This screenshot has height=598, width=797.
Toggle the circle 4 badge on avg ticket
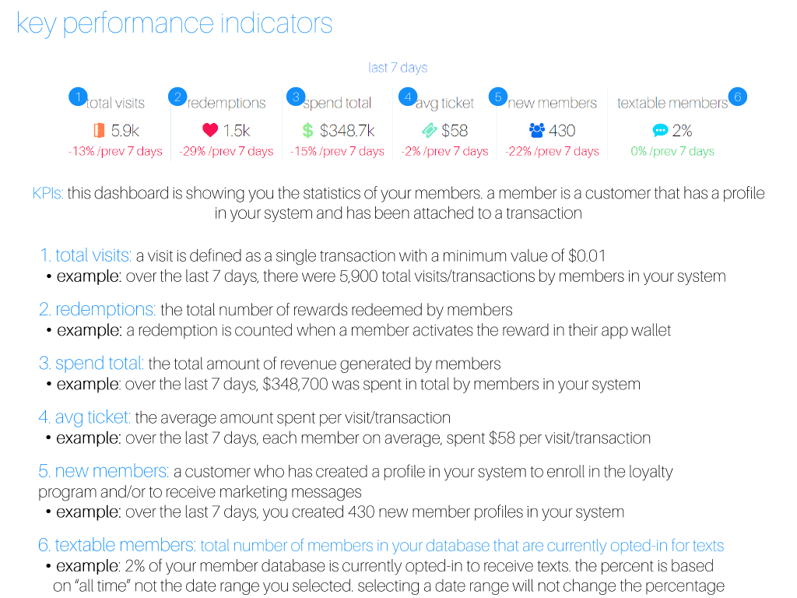tap(408, 97)
